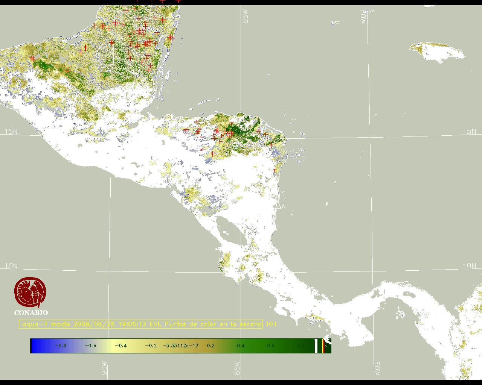Click the island of Jamaica on the map
Viewport: 482px width, 385px height.
436,51
